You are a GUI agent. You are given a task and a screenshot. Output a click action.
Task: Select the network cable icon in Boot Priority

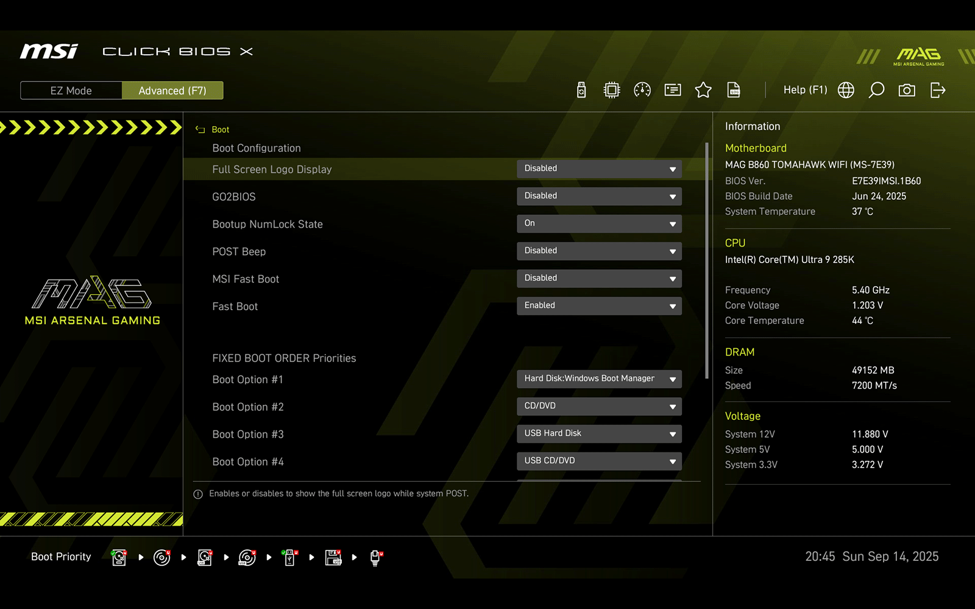pyautogui.click(x=376, y=558)
